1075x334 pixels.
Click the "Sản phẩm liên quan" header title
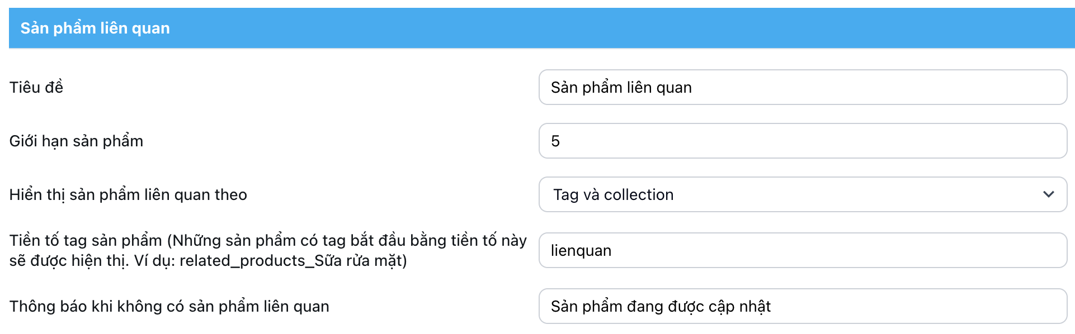95,28
